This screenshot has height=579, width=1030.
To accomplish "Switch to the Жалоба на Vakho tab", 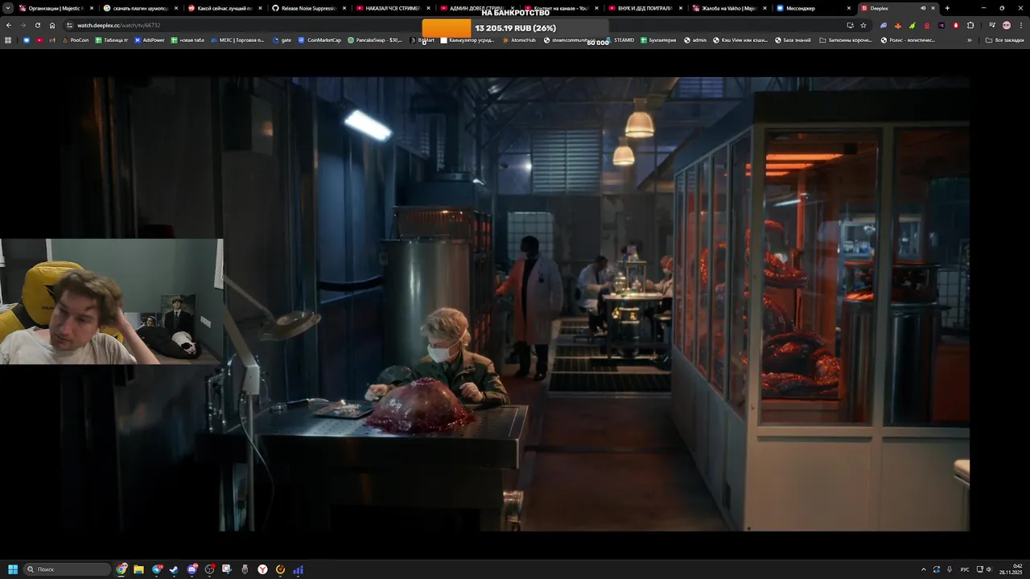I will tap(729, 8).
